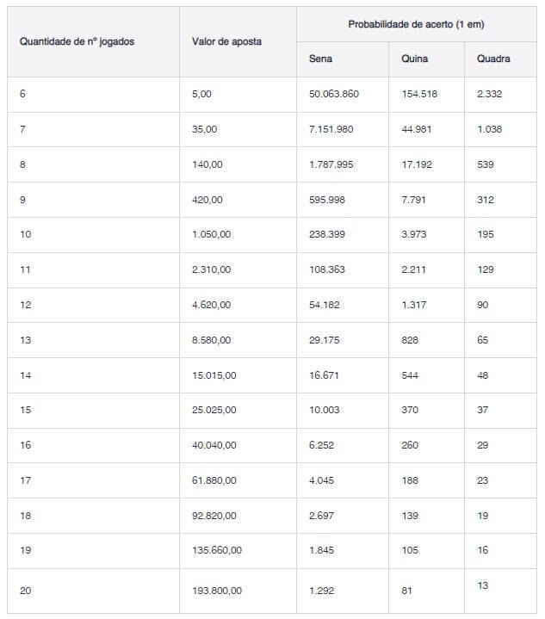
Task: Click the Sena value 50.063.860
Action: coord(334,94)
